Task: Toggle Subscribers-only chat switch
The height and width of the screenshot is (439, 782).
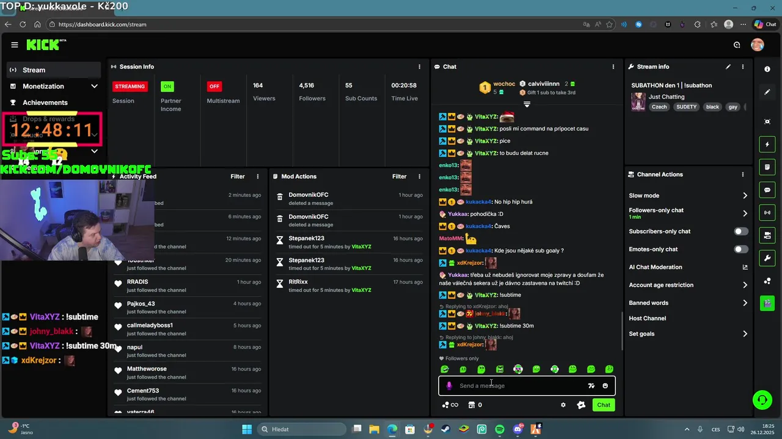Action: (x=741, y=231)
